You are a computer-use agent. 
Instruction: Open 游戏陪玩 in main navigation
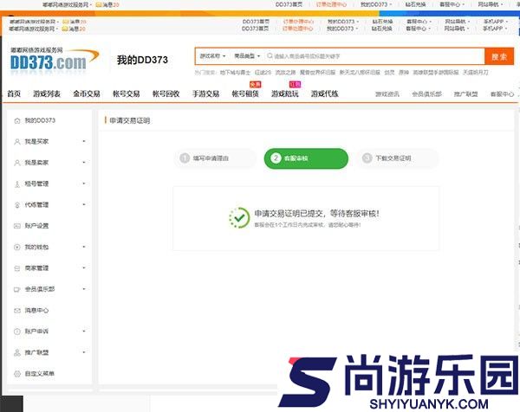(285, 94)
